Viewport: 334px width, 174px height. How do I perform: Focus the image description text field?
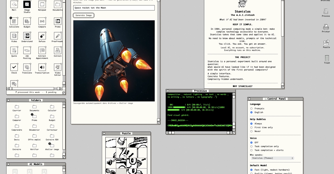[x=114, y=8]
